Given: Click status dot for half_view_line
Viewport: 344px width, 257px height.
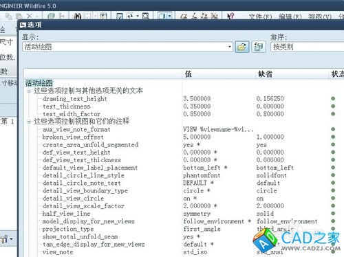Looking at the screenshot, I should coord(333,214).
